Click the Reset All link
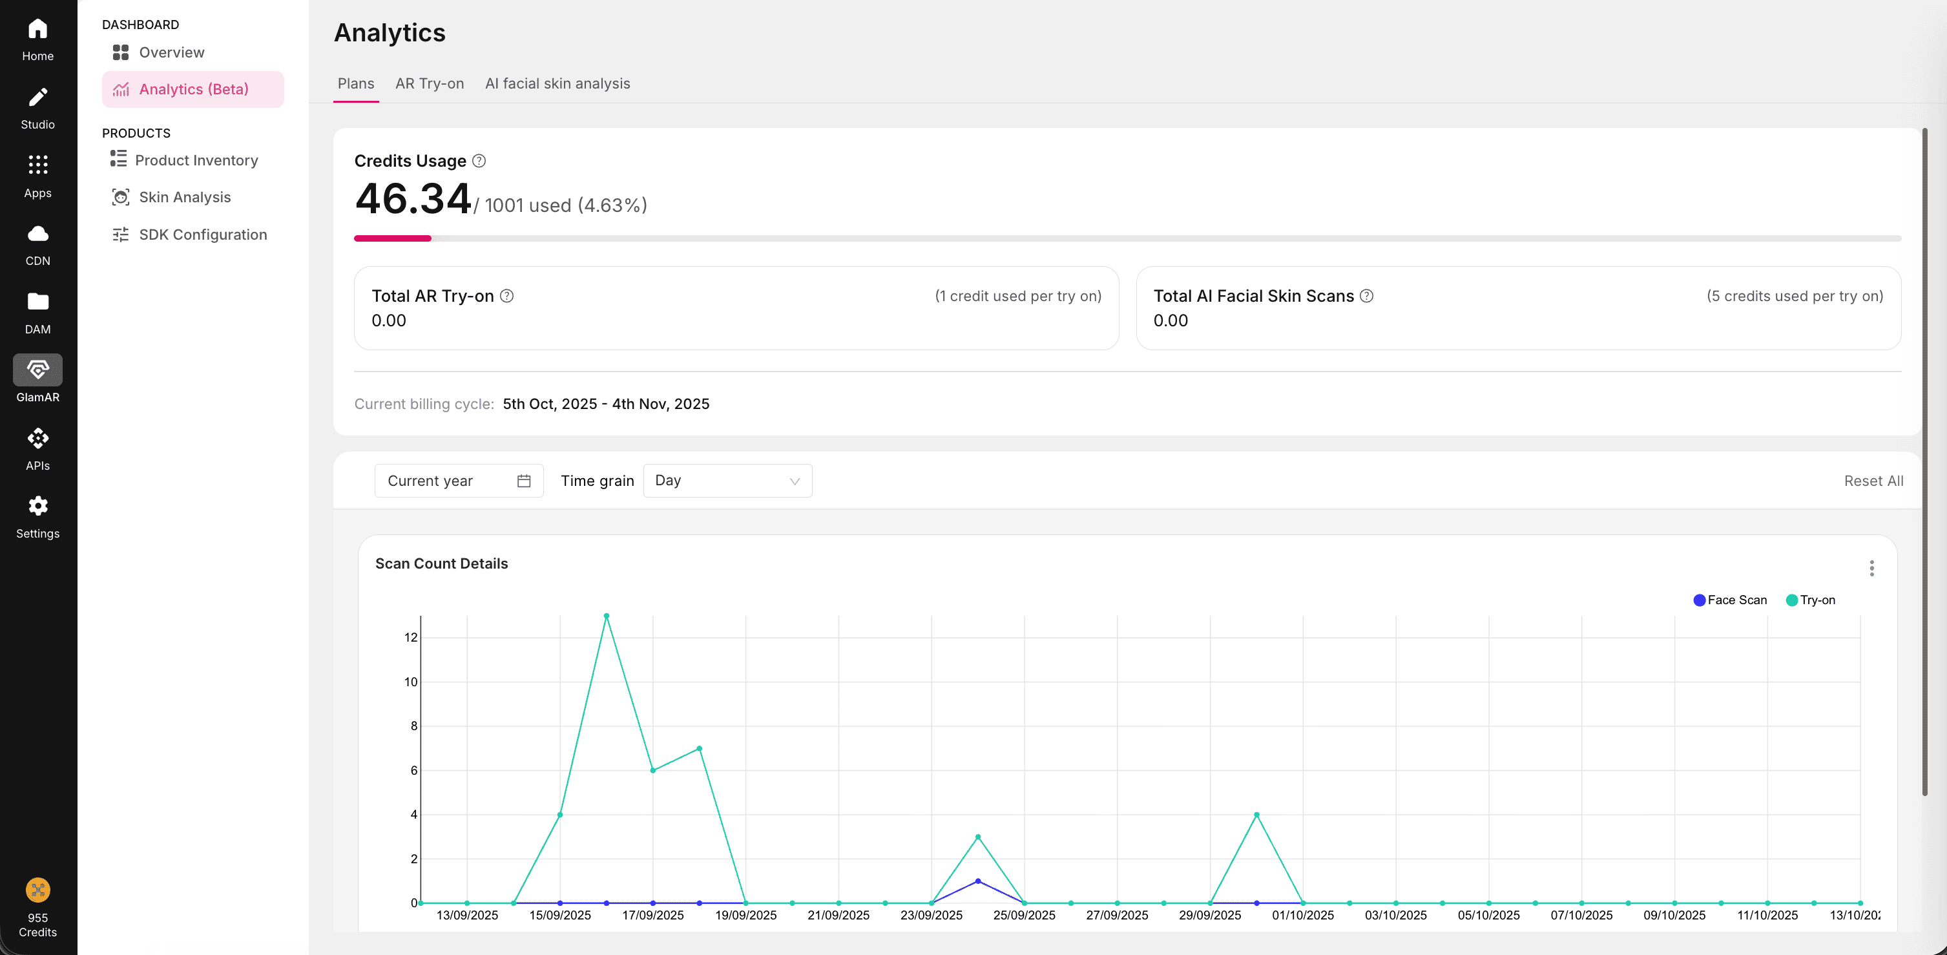This screenshot has height=955, width=1947. coord(1873,481)
